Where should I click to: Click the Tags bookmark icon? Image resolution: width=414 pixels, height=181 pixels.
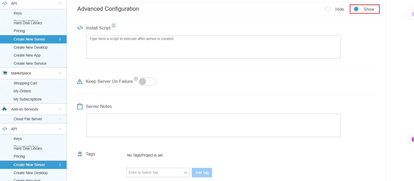(x=80, y=154)
